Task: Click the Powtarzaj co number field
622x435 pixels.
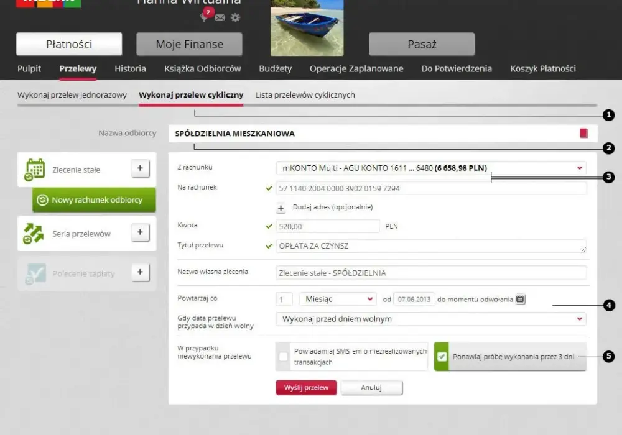Action: tap(284, 299)
